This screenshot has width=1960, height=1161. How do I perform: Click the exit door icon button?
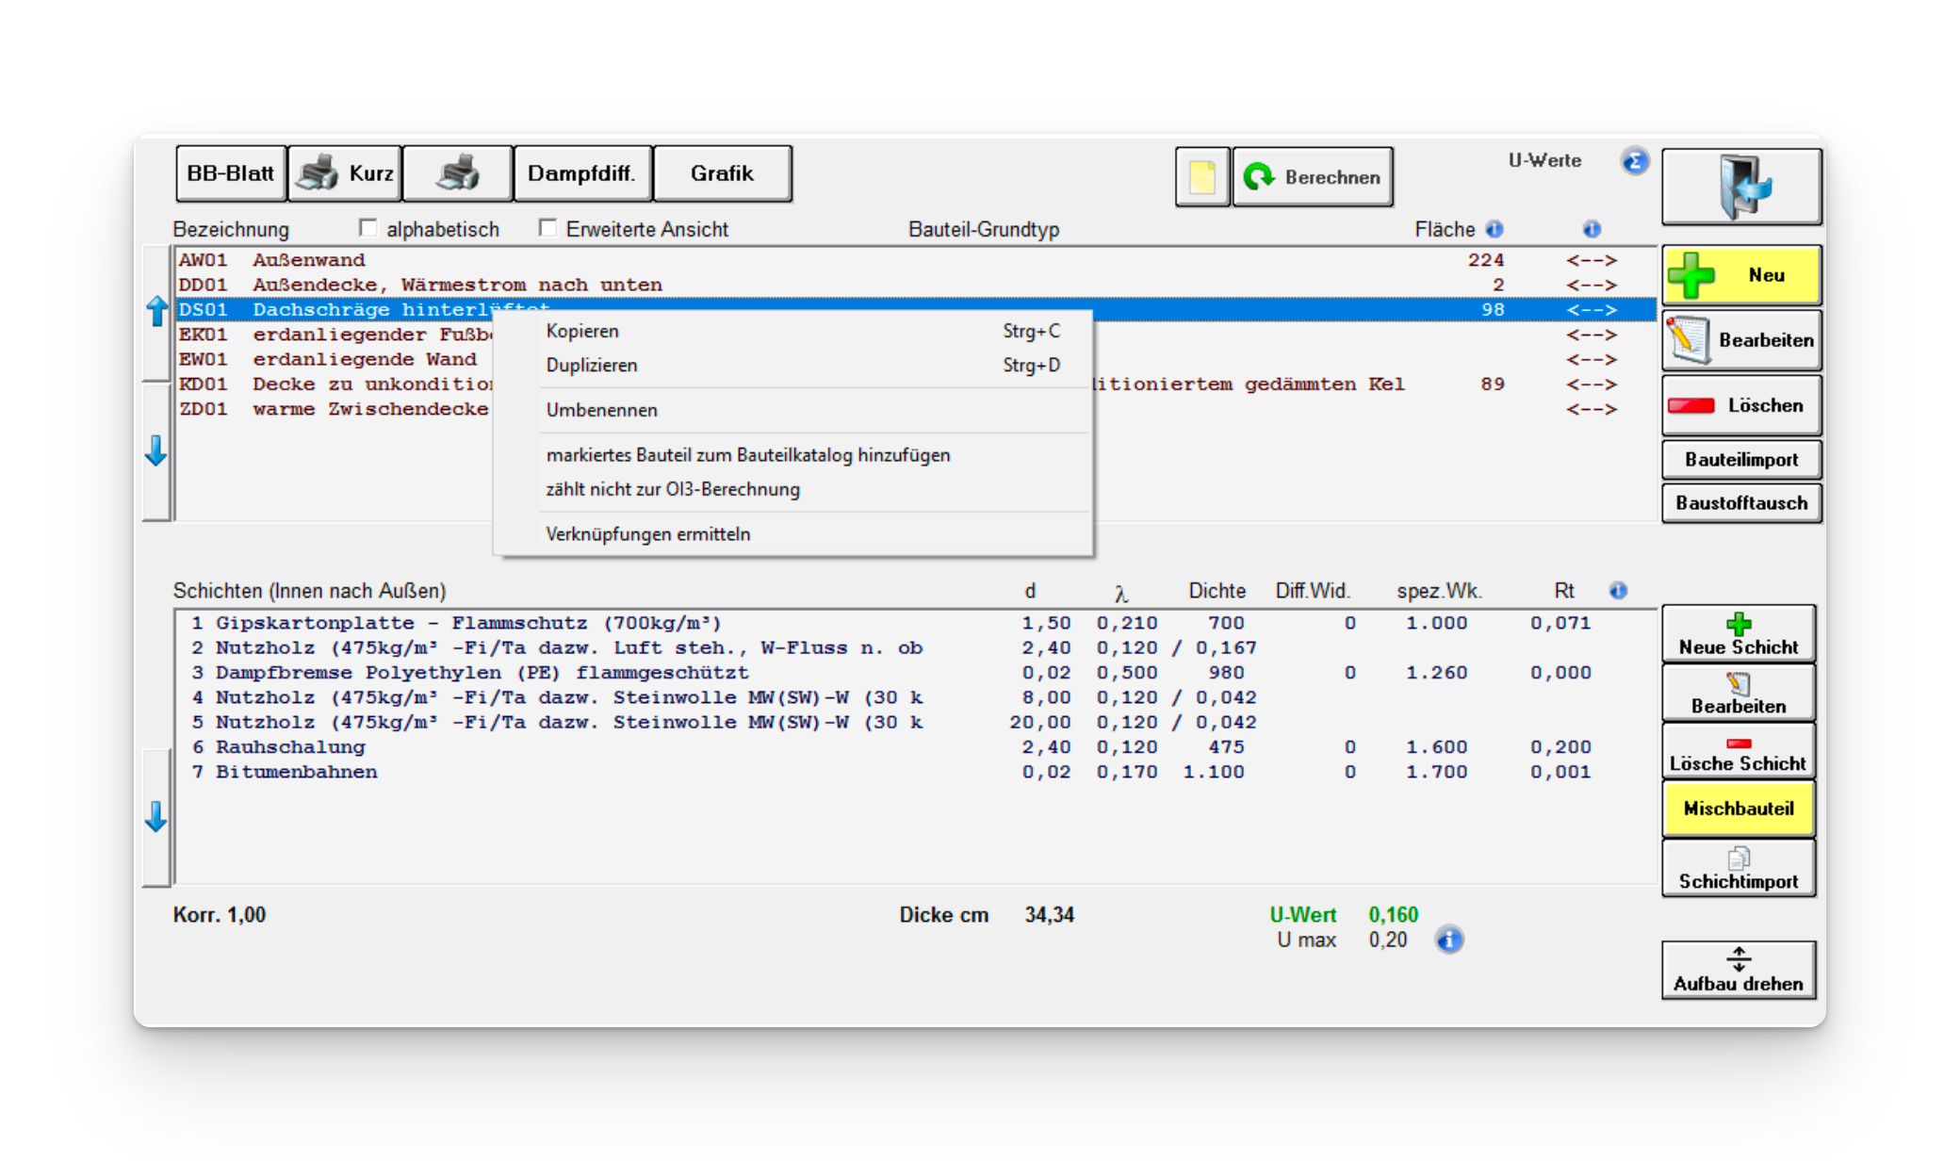coord(1740,187)
